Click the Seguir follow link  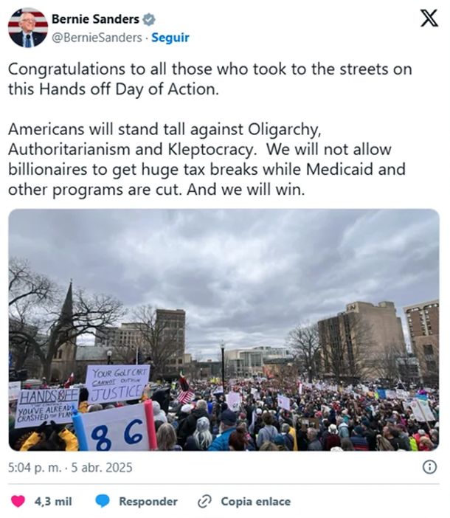coord(170,38)
